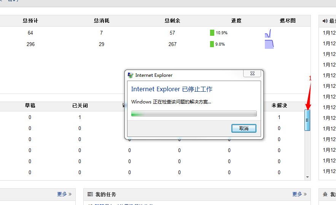Click consumed value 7
This screenshot has height=205, width=336.
(101, 33)
